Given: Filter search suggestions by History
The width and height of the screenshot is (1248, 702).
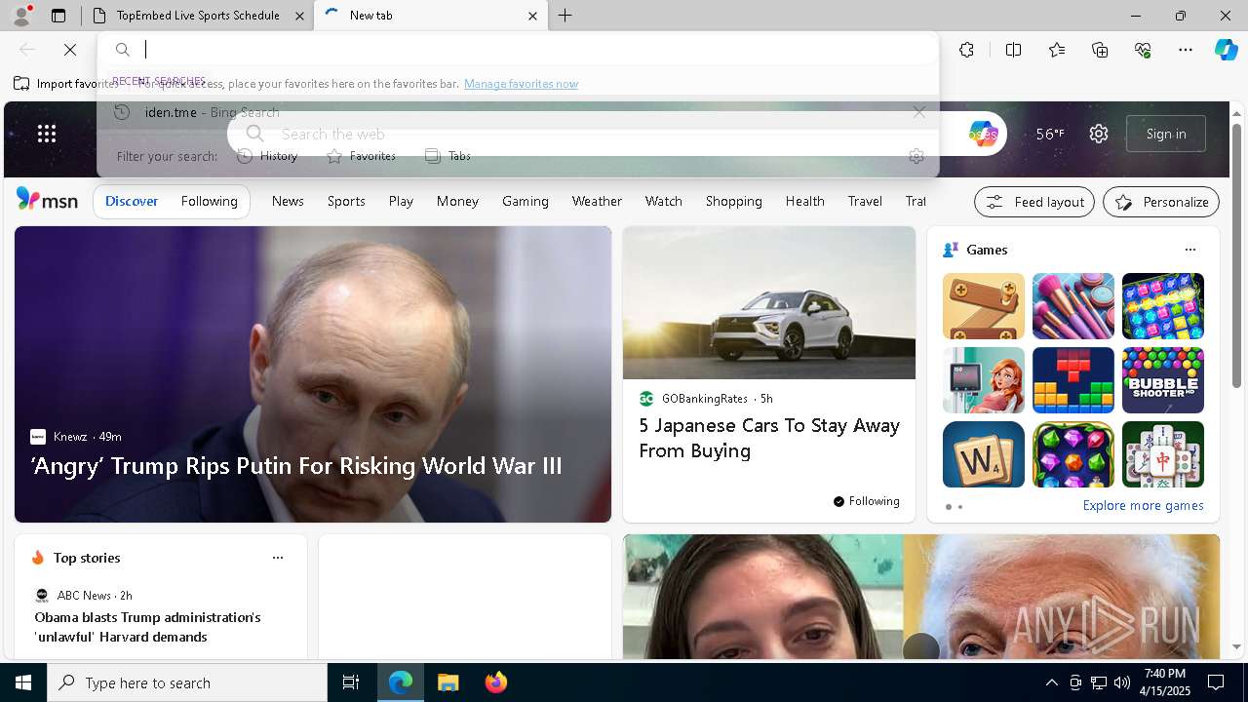Looking at the screenshot, I should (267, 156).
